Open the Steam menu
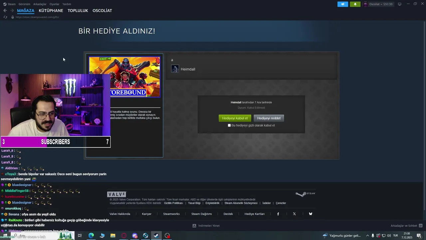This screenshot has width=426, height=240. (x=10, y=4)
